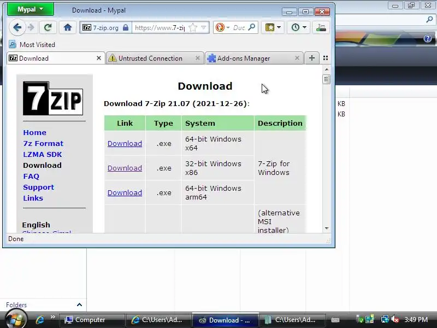Click the search magnifier in Explorer window
Image resolution: width=437 pixels, height=328 pixels.
(429, 19)
